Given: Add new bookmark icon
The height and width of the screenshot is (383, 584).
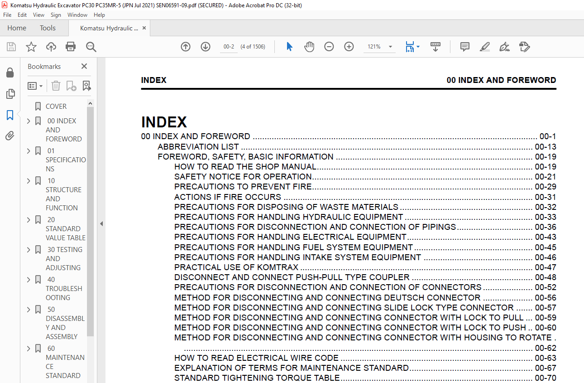Looking at the screenshot, I should (x=71, y=86).
